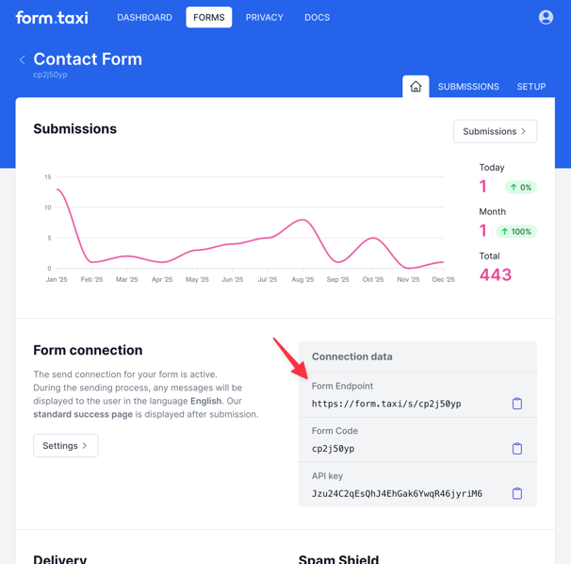Click the Today 0% change badge
571x564 pixels.
pyautogui.click(x=520, y=188)
